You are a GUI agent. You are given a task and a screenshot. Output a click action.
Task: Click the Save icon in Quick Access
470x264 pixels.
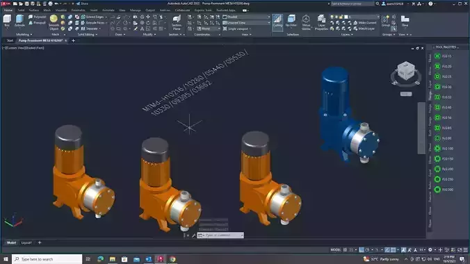(26, 3)
